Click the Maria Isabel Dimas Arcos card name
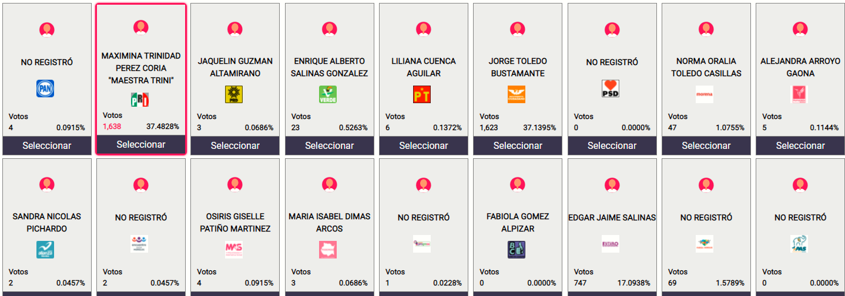Viewport: 845px width, 296px height. [330, 223]
